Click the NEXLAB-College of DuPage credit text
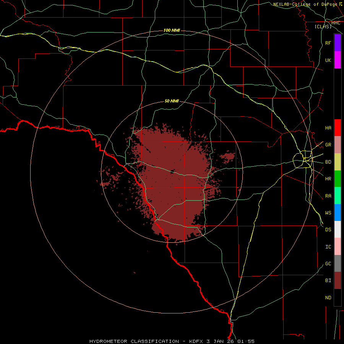 tap(305, 4)
